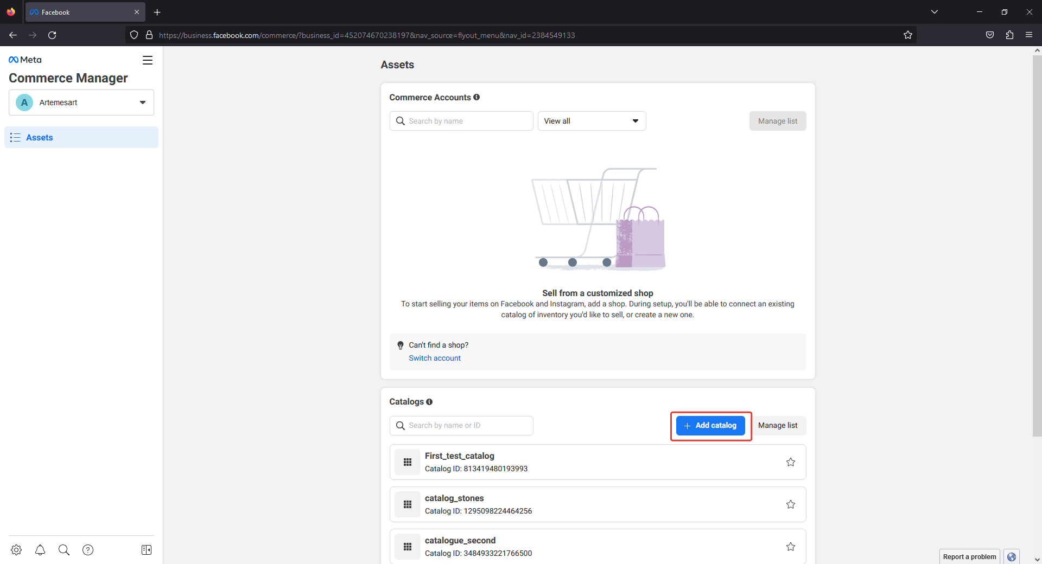Select Assets in the sidebar
The image size is (1042, 564).
(x=81, y=138)
